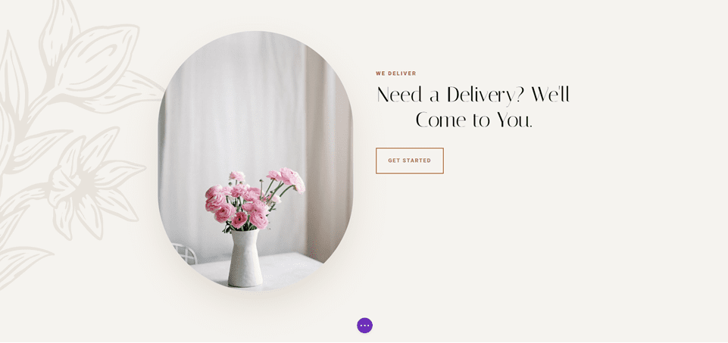
Task: Click the GET STARTED button
Action: (x=410, y=161)
